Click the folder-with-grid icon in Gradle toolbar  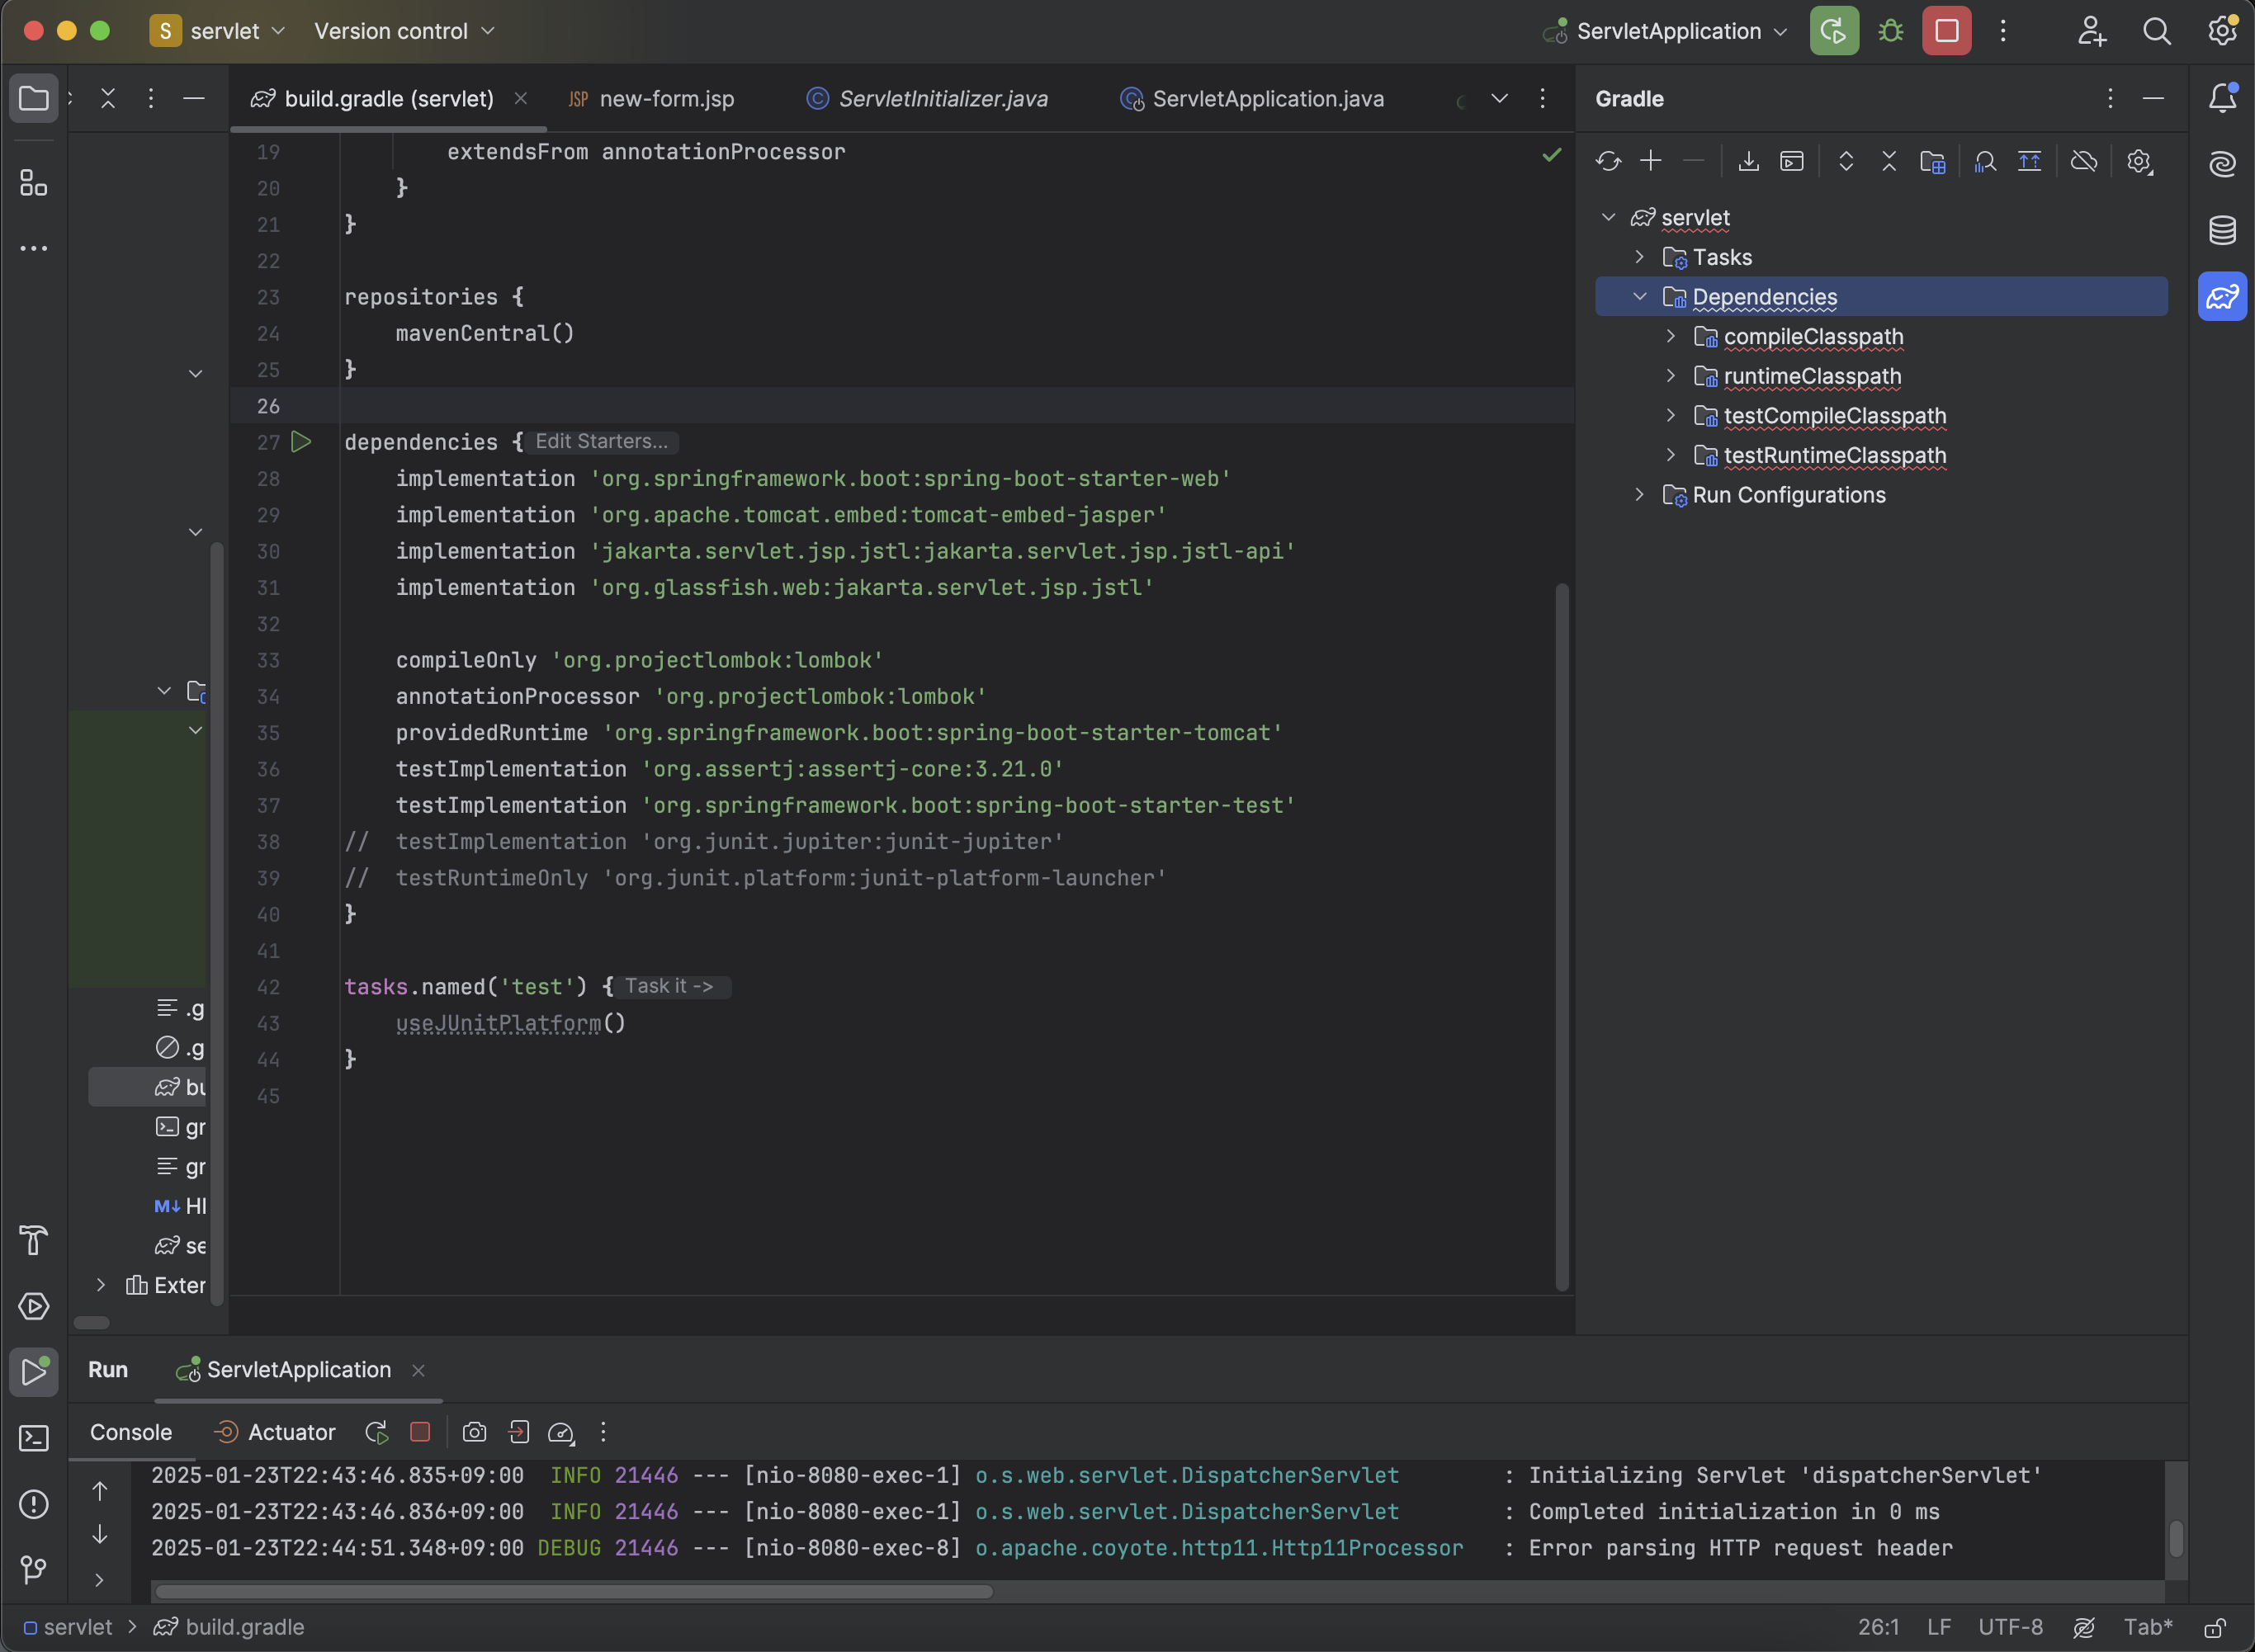coord(1933,161)
